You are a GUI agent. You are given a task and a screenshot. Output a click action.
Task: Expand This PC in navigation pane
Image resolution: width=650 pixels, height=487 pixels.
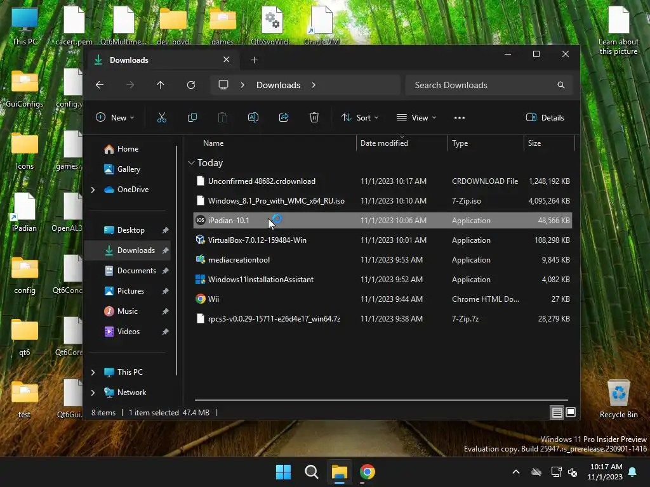pos(93,372)
